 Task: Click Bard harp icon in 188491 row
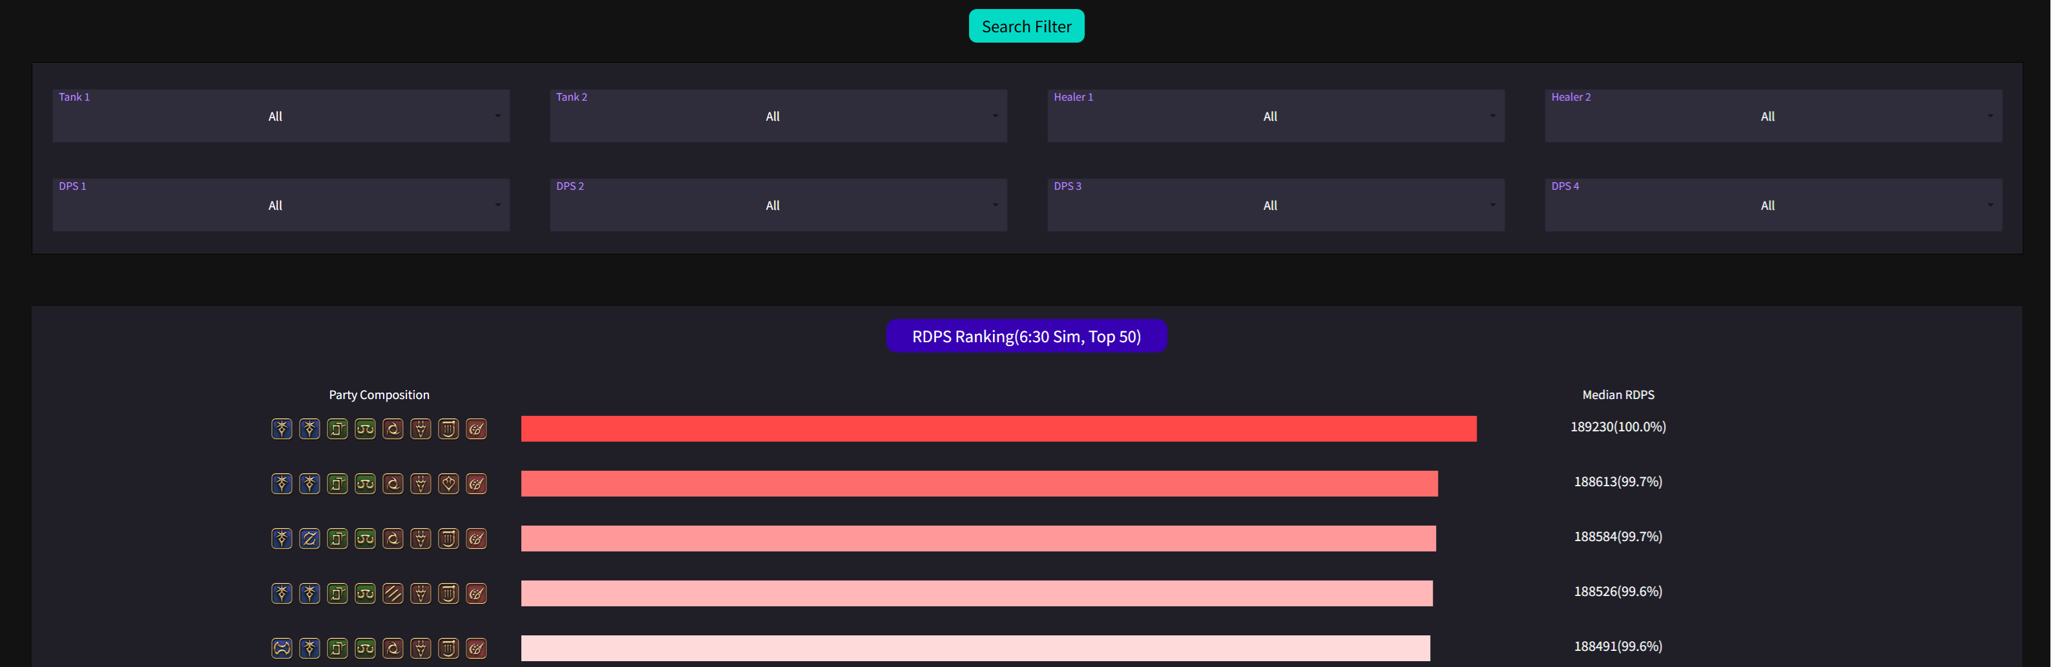pos(449,649)
